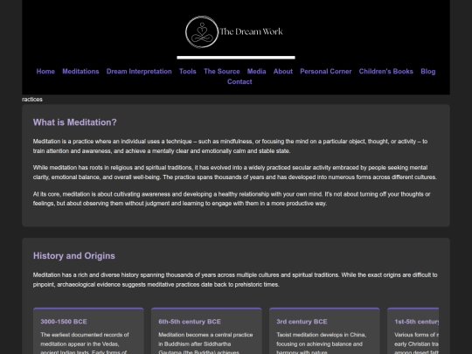The height and width of the screenshot is (354, 472).
Task: Open the Meditations menu item
Action: coord(80,72)
